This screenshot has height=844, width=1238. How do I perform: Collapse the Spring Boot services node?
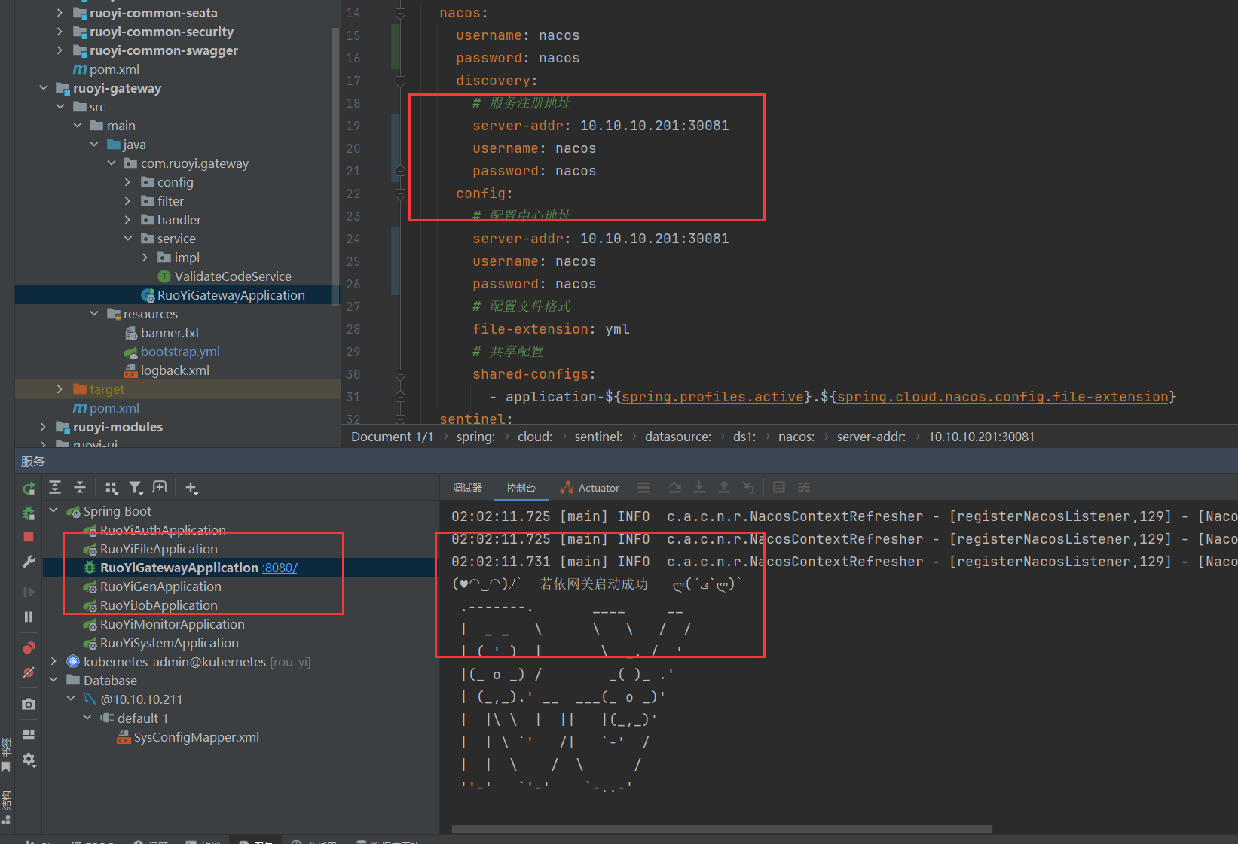coord(53,511)
